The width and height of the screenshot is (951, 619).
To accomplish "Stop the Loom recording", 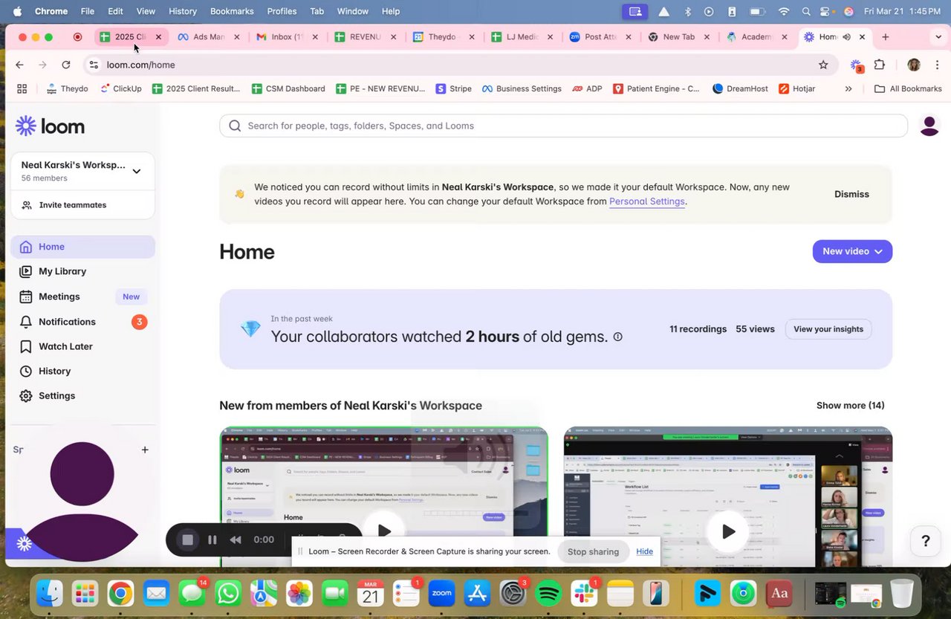I will [188, 540].
